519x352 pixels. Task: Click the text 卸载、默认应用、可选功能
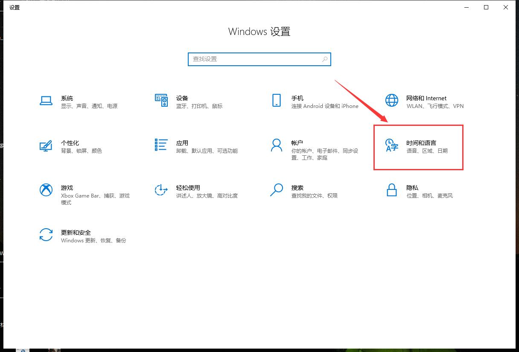(207, 151)
